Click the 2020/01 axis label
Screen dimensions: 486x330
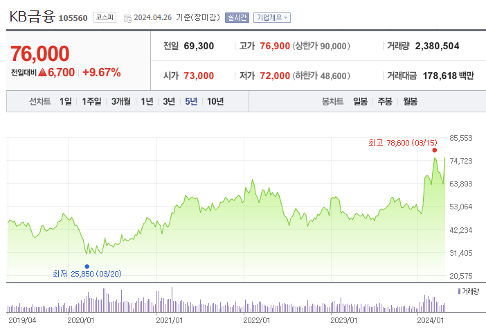click(80, 320)
